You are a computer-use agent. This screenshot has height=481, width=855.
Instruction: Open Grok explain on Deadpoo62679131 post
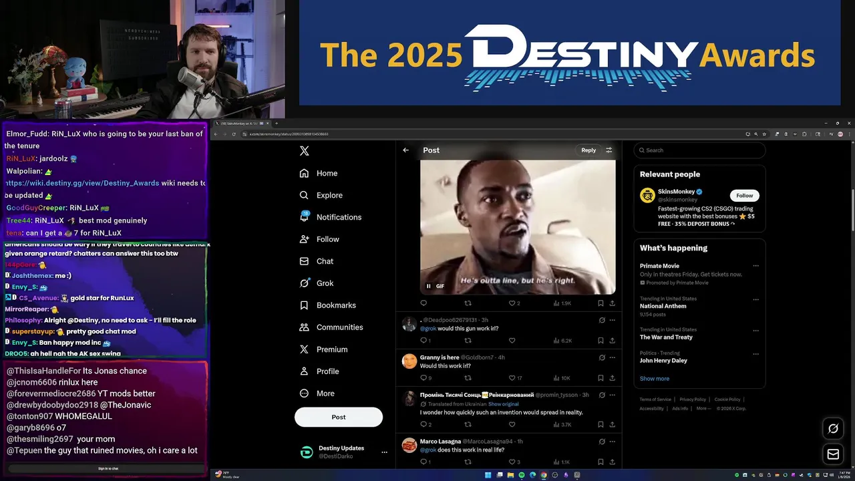(x=602, y=320)
